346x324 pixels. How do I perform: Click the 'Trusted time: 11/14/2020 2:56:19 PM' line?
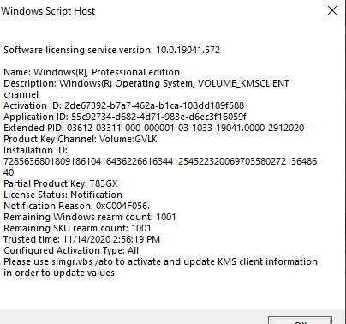[x=81, y=239]
